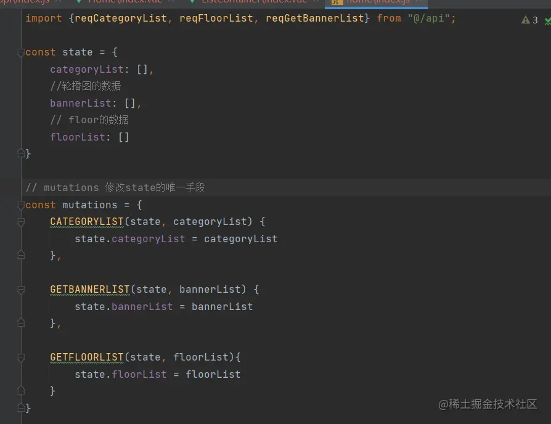Click 'state.floorList' in the assignment line
551x424 pixels.
(x=121, y=375)
